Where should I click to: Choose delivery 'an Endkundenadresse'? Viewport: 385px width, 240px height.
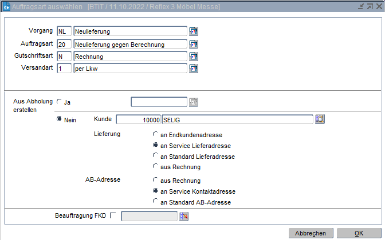coord(155,135)
